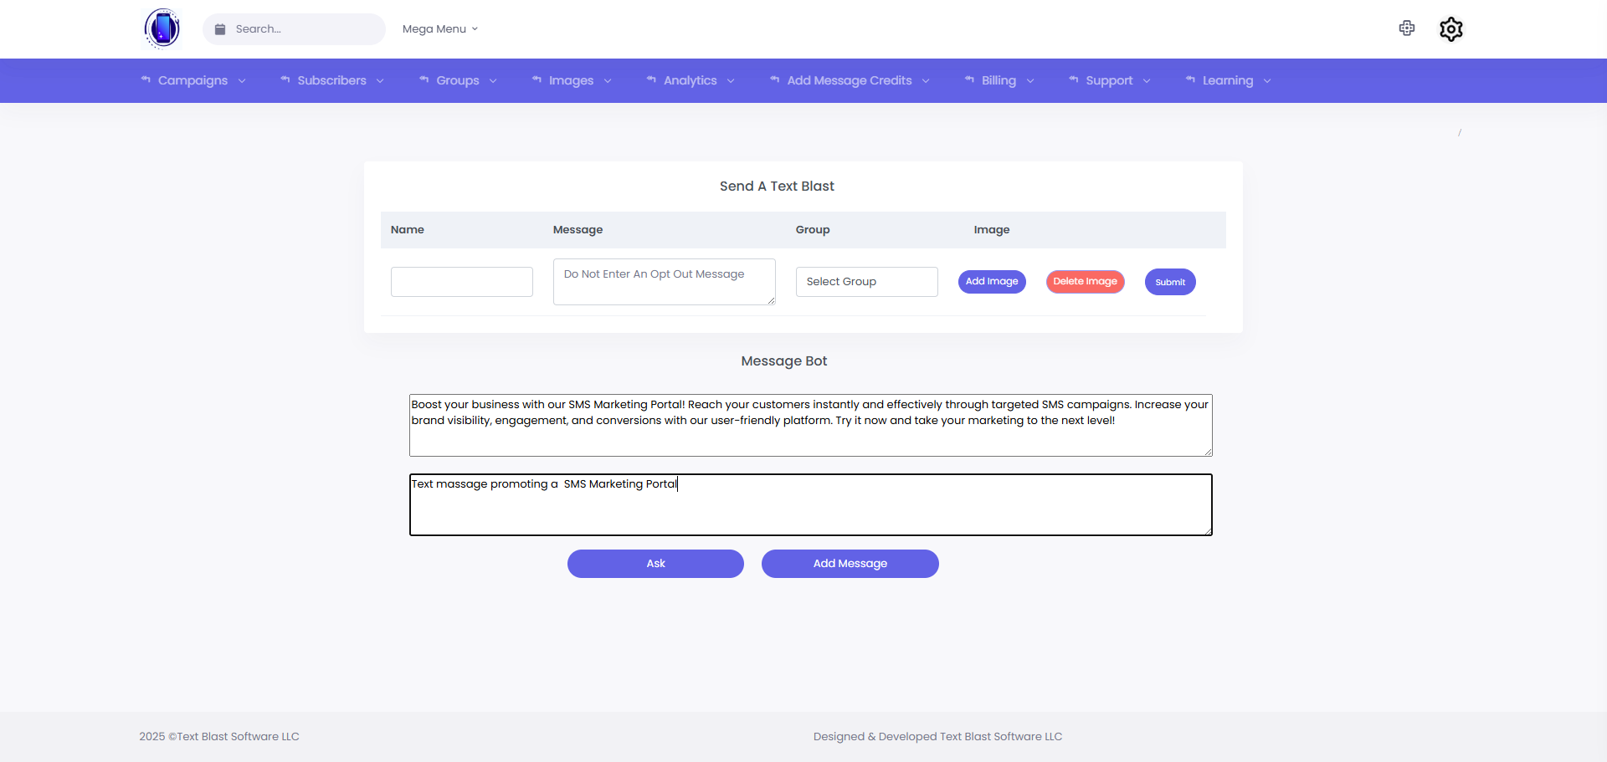Image resolution: width=1607 pixels, height=762 pixels.
Task: Open the Billing menu
Action: [x=999, y=80]
